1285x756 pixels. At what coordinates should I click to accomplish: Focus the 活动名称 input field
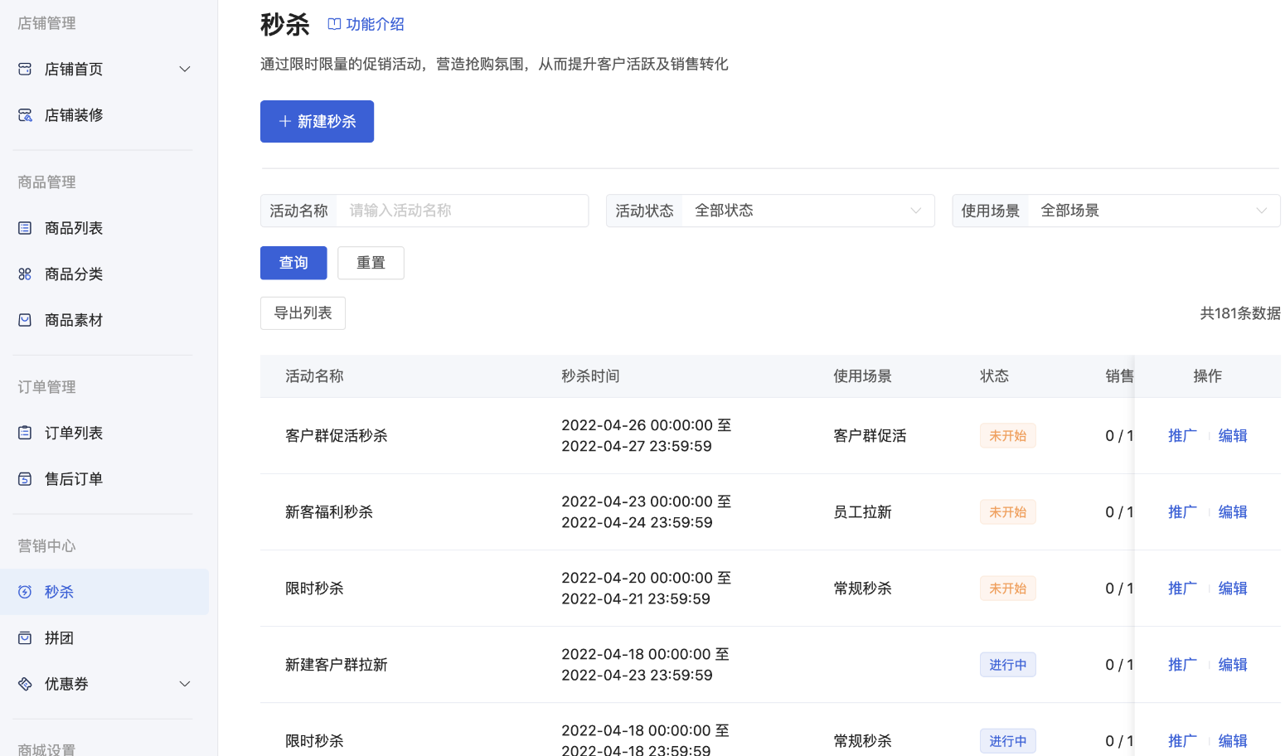click(464, 211)
